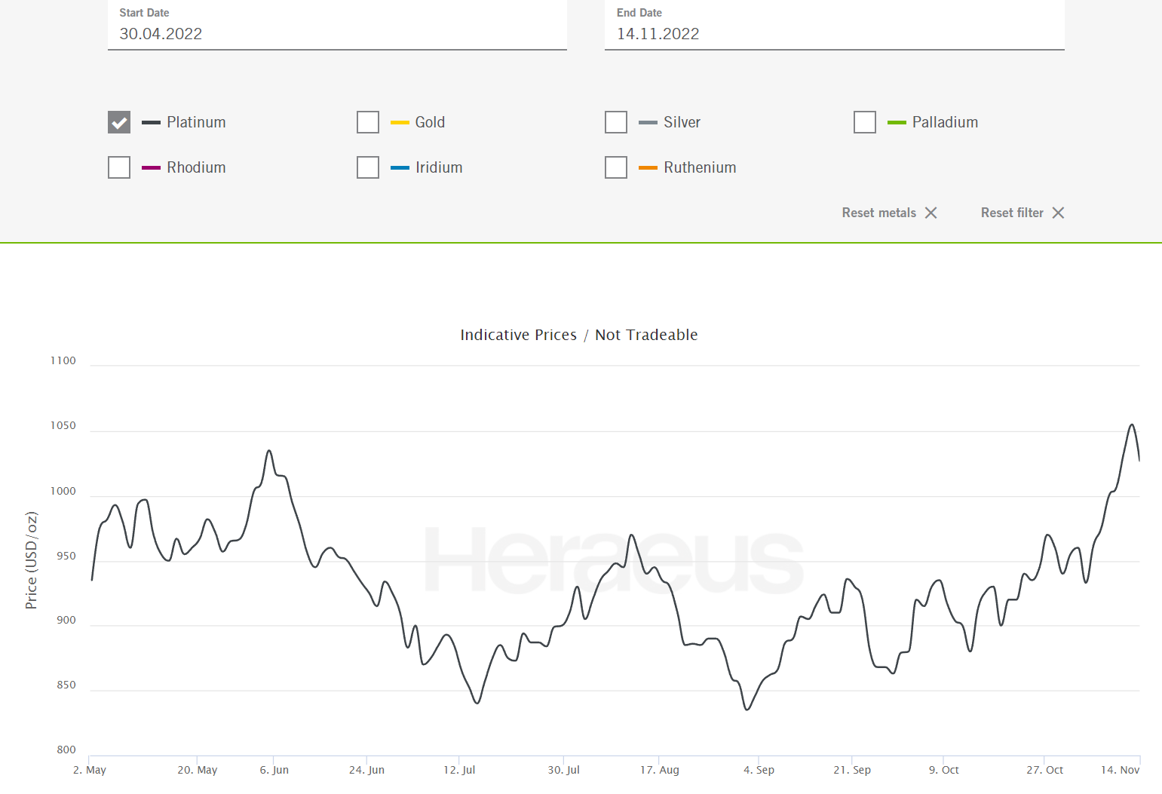Click the blue Iridium legend line
The width and height of the screenshot is (1162, 794).
tap(400, 167)
